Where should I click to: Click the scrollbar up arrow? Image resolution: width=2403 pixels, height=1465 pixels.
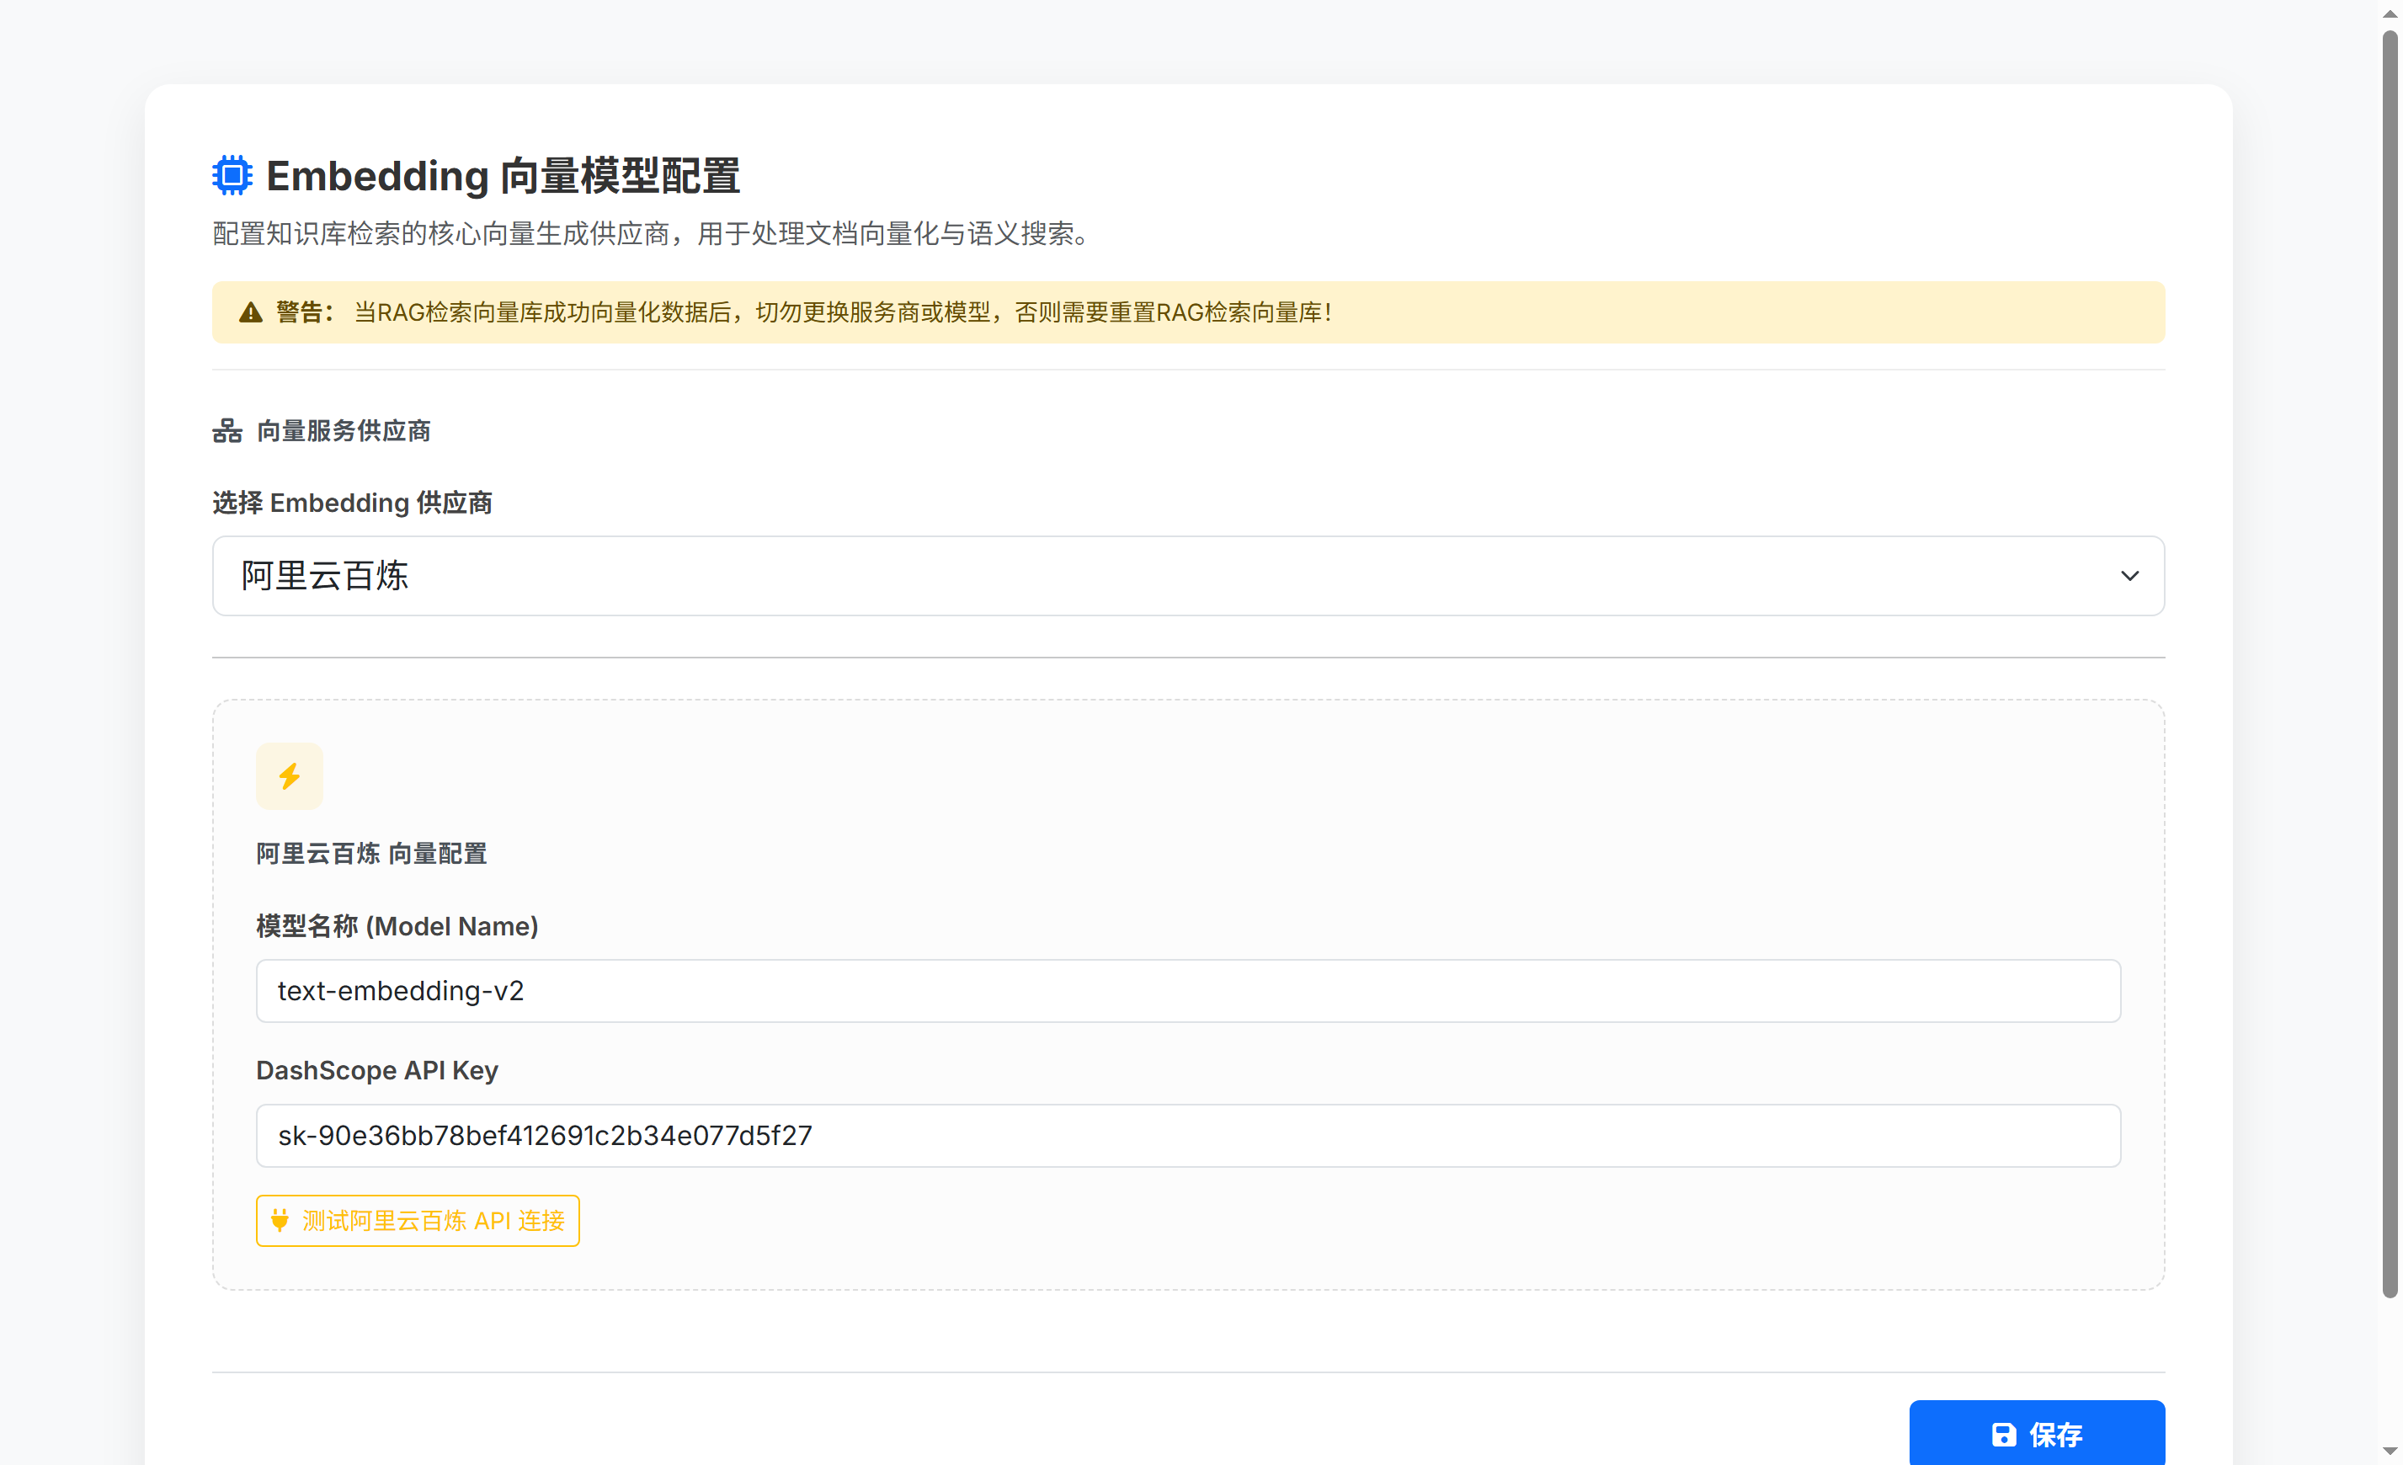(2391, 12)
